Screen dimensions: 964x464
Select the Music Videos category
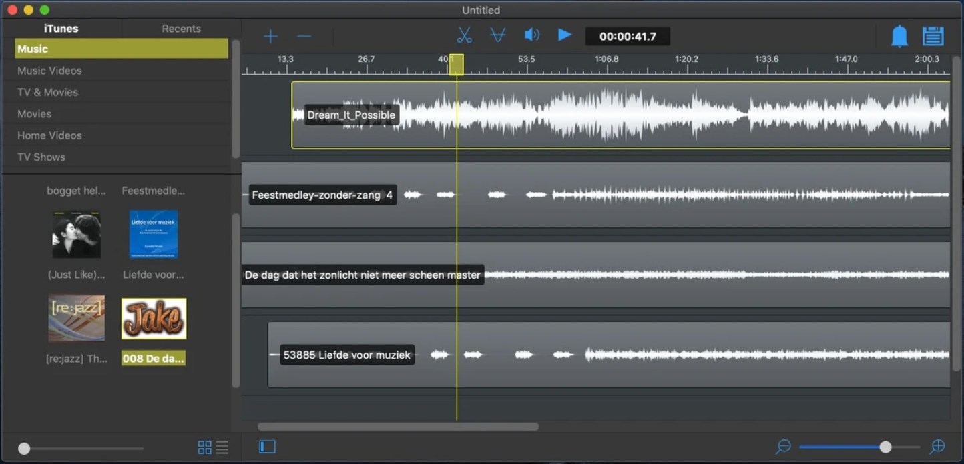(x=122, y=71)
